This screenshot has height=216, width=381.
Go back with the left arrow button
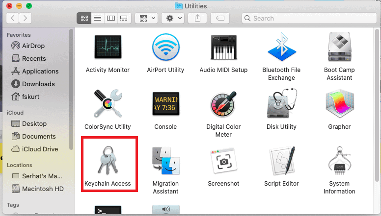coord(13,18)
